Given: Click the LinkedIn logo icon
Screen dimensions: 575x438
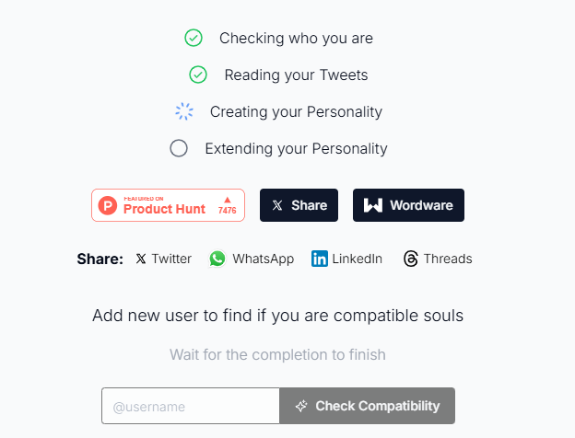Looking at the screenshot, I should point(320,259).
